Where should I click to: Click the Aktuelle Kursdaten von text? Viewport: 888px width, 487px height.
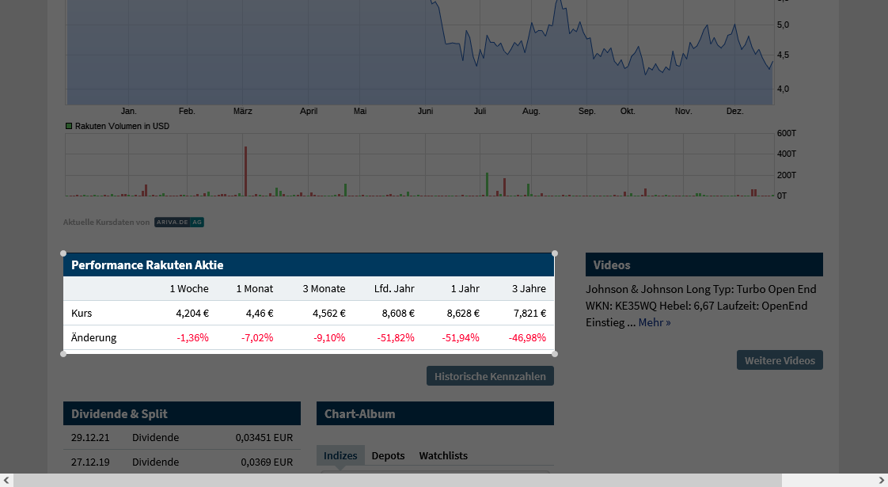click(107, 223)
